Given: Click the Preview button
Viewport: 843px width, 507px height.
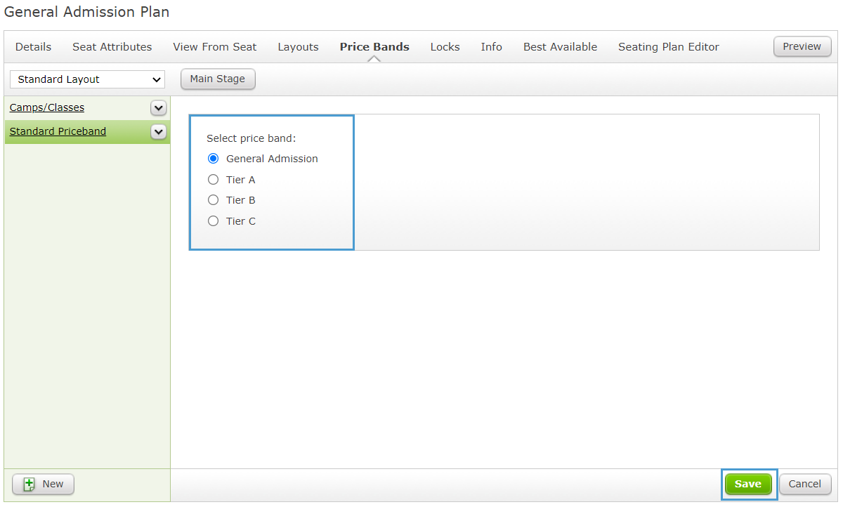Looking at the screenshot, I should point(802,47).
